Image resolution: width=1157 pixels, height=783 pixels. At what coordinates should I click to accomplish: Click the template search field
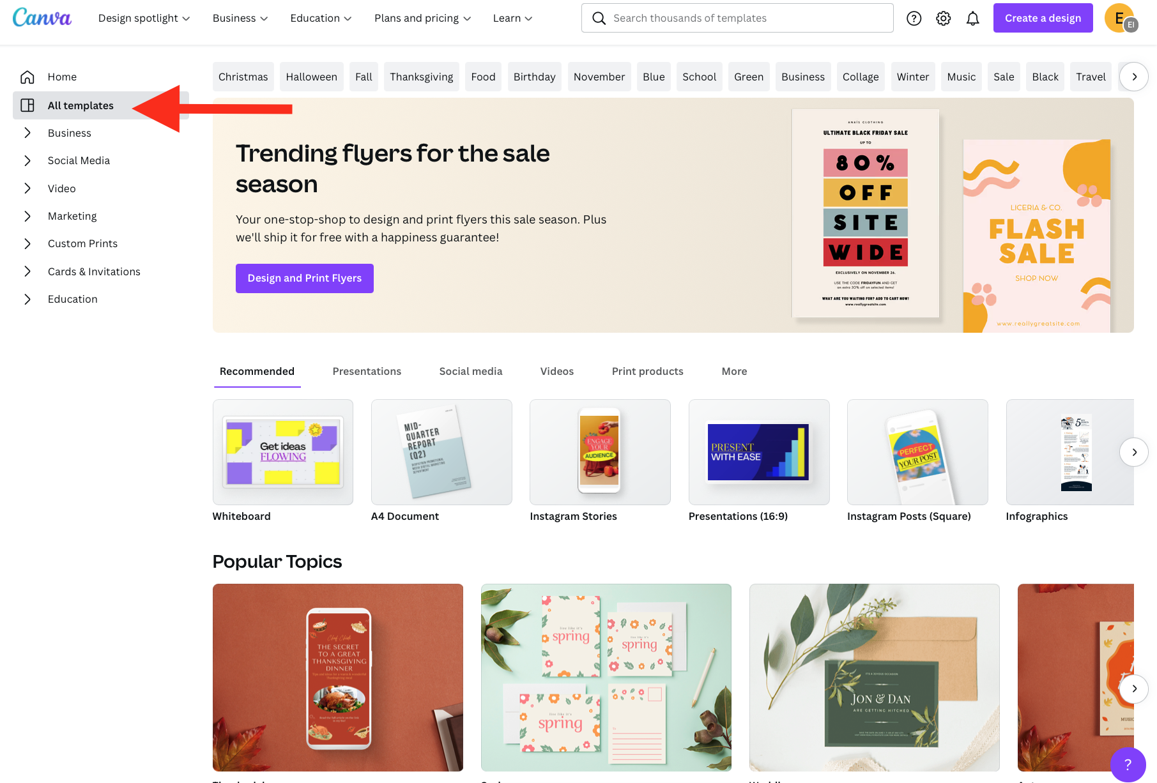(737, 18)
